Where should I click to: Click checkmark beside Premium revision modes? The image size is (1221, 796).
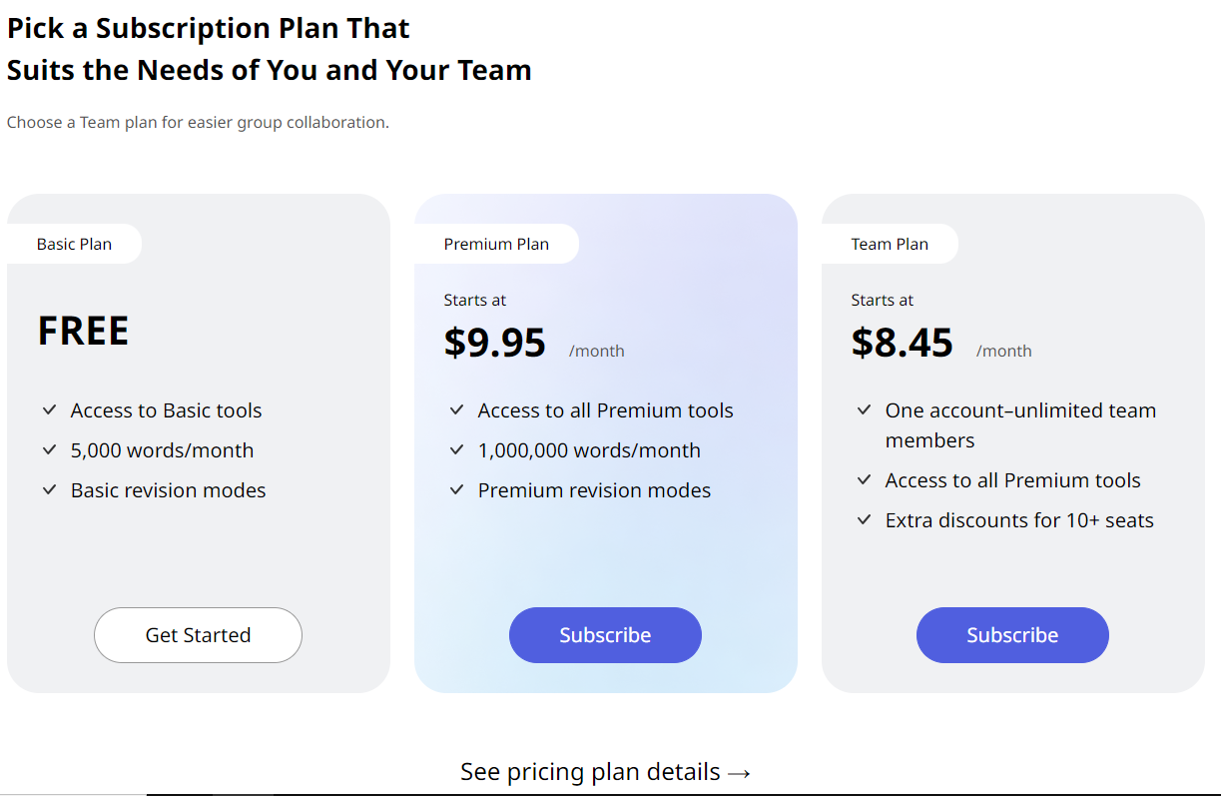[456, 489]
